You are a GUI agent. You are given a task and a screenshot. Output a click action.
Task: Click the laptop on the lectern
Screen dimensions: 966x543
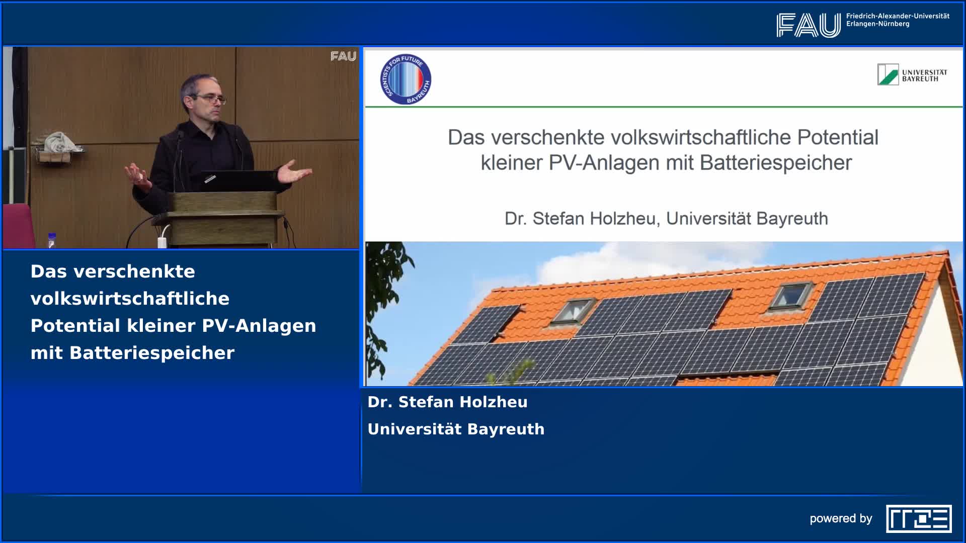coord(236,180)
